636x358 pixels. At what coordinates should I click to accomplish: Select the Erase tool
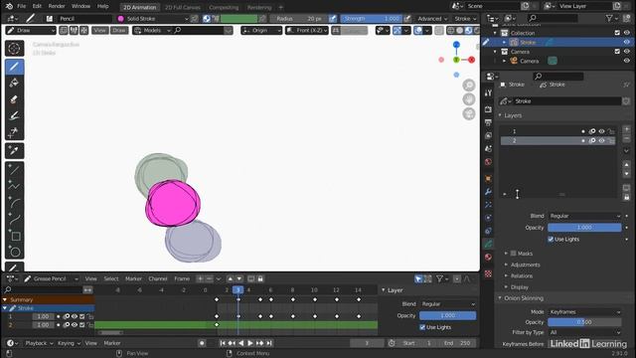pos(14,99)
